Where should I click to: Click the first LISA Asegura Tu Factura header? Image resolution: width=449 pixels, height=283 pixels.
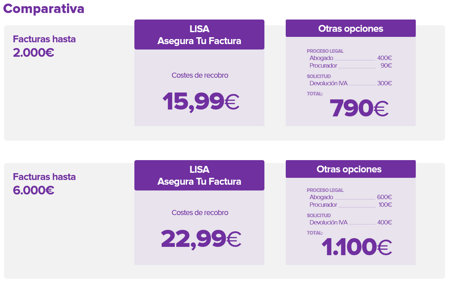[199, 35]
